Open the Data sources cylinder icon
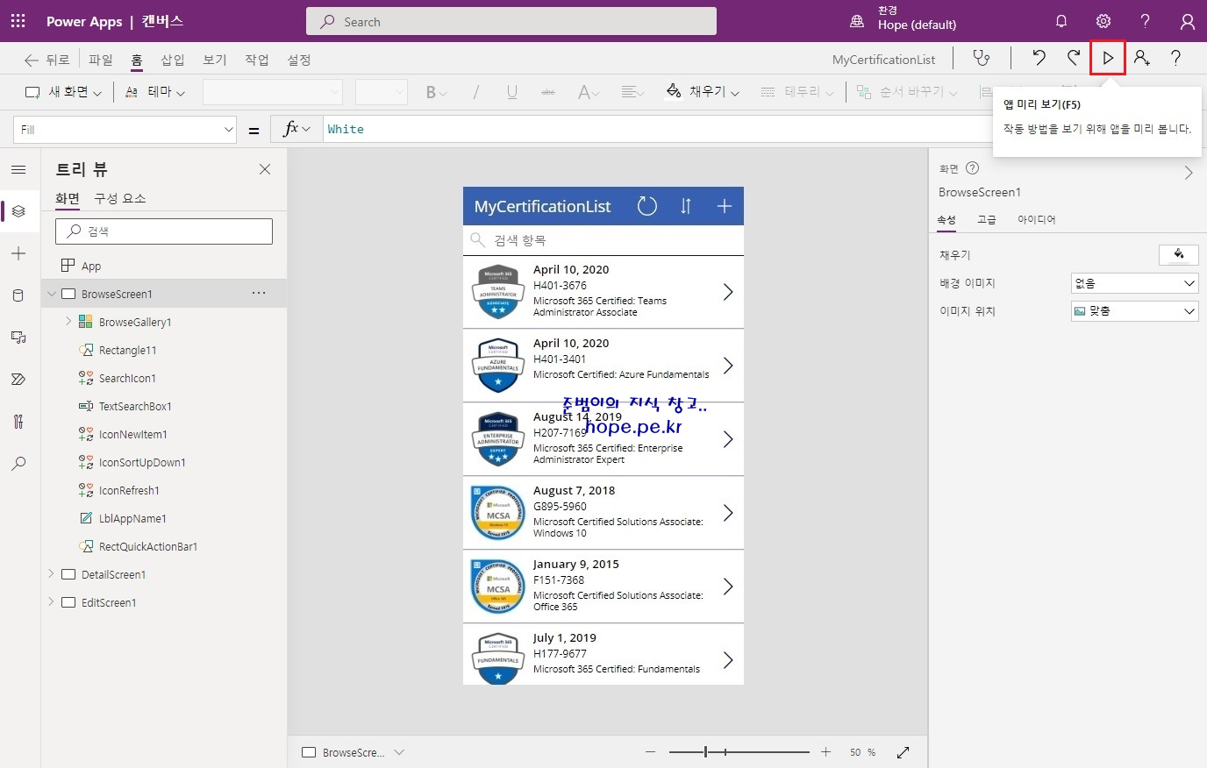 click(18, 295)
